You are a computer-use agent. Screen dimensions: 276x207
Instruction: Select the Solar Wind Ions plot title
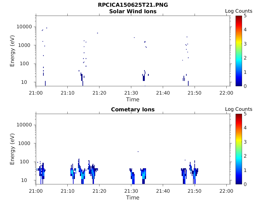(133, 11)
